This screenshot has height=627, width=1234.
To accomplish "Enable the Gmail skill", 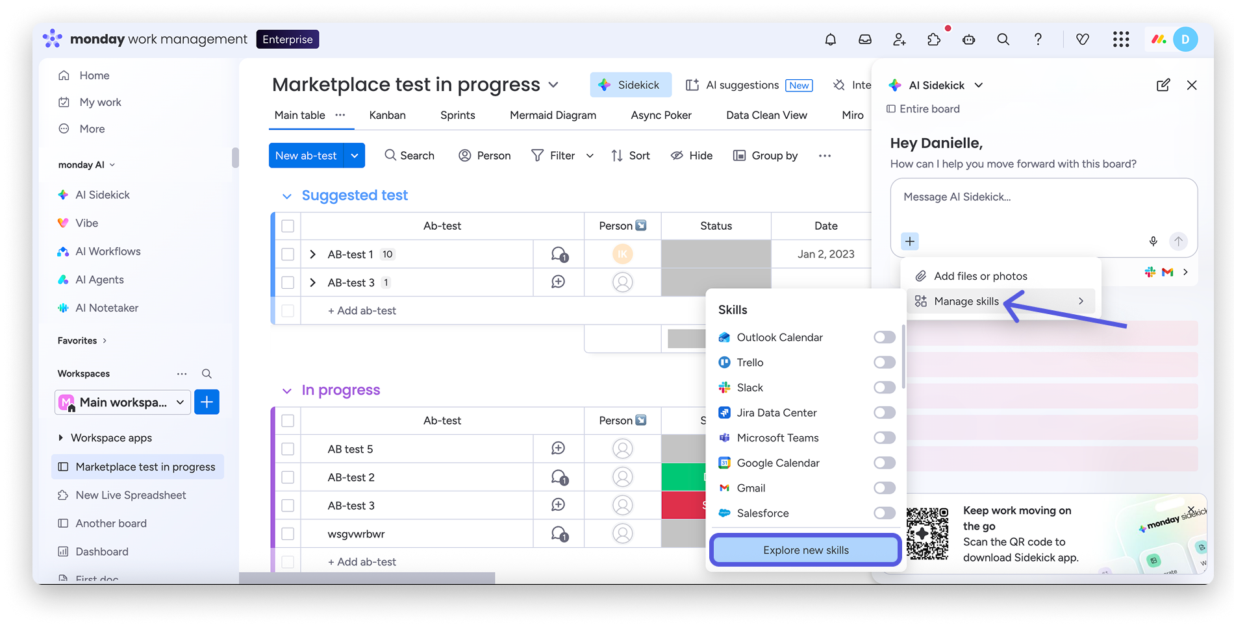I will pyautogui.click(x=885, y=488).
